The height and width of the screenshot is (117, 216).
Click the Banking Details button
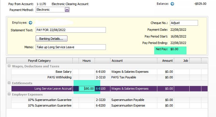pos(51,38)
